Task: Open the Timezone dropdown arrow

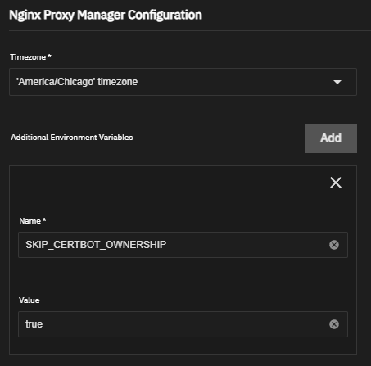Action: pos(337,82)
